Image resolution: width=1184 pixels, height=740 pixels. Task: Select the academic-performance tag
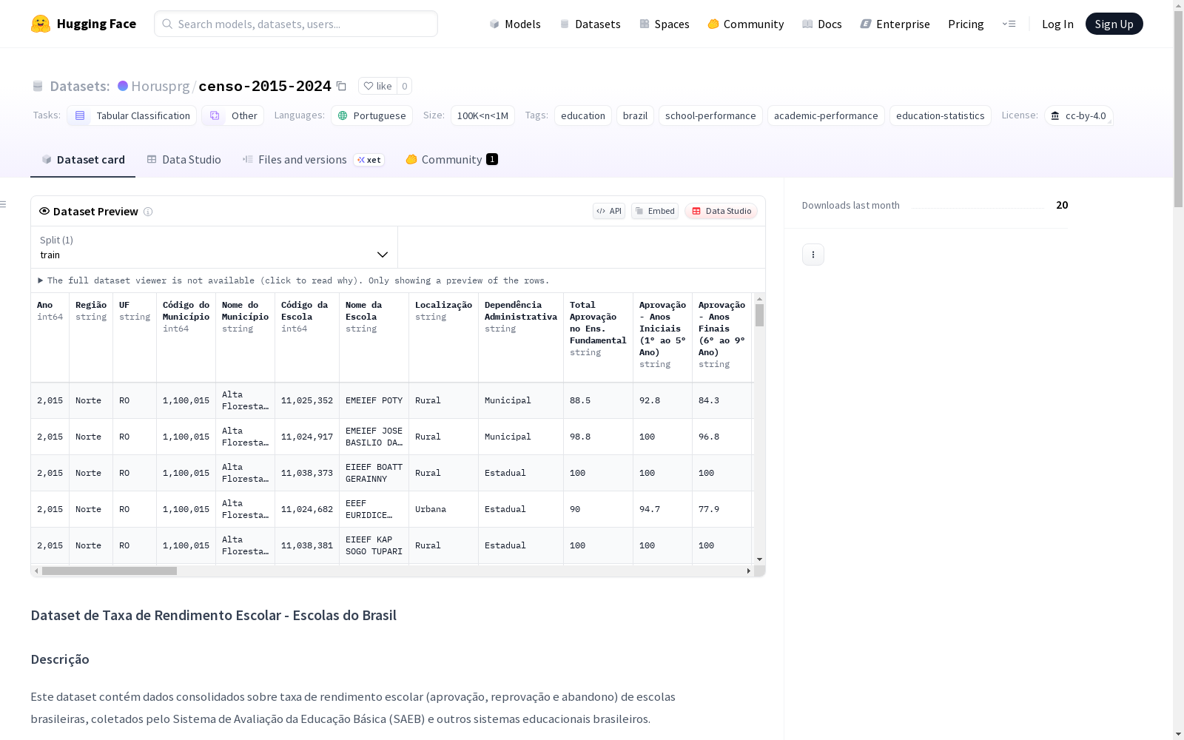pos(826,115)
